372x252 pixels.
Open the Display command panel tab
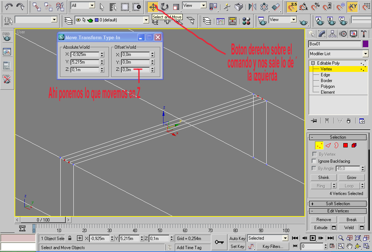353,34
